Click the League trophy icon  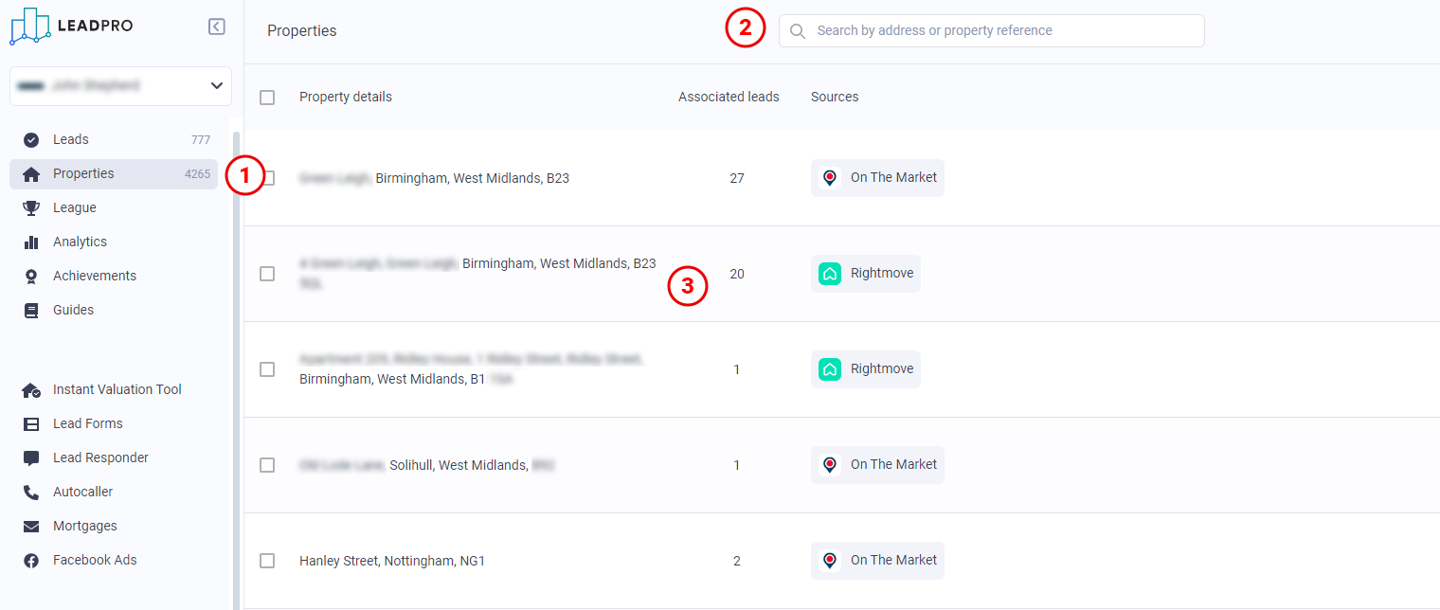31,208
